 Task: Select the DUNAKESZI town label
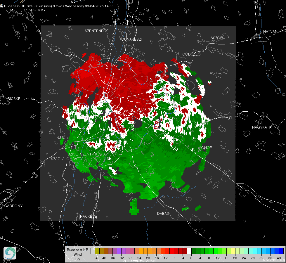coord(131,39)
